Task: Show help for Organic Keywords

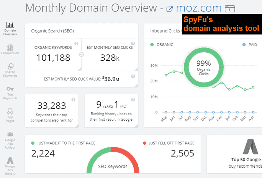Action: pyautogui.click(x=76, y=44)
